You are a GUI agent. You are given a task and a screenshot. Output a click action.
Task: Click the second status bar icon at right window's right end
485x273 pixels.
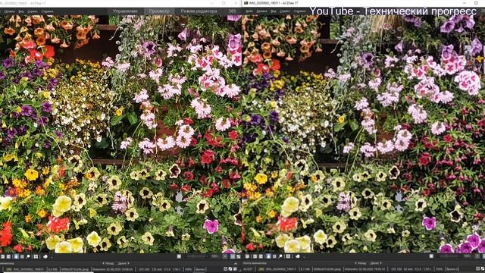point(483,268)
